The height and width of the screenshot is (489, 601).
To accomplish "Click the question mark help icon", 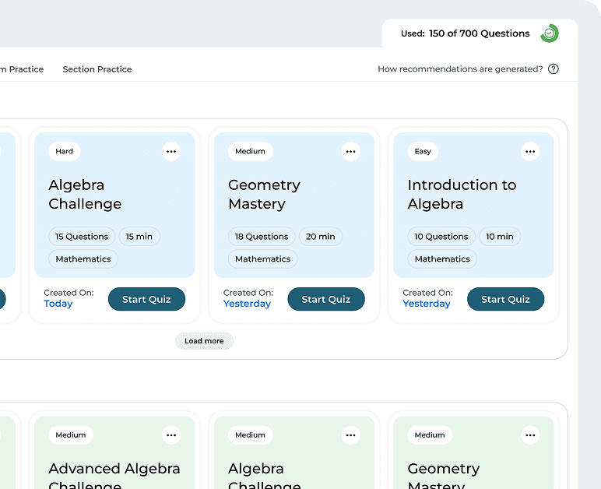I will (554, 69).
